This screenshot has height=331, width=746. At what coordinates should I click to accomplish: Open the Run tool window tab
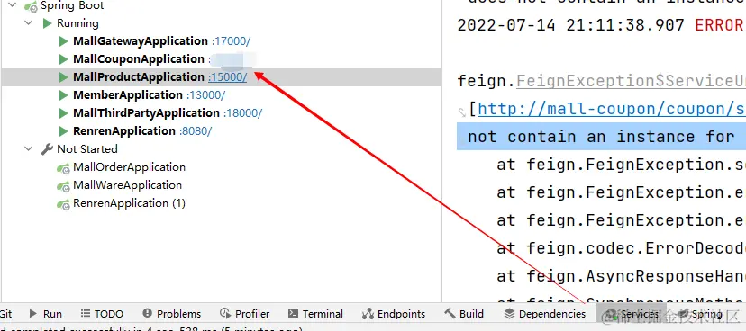click(46, 314)
